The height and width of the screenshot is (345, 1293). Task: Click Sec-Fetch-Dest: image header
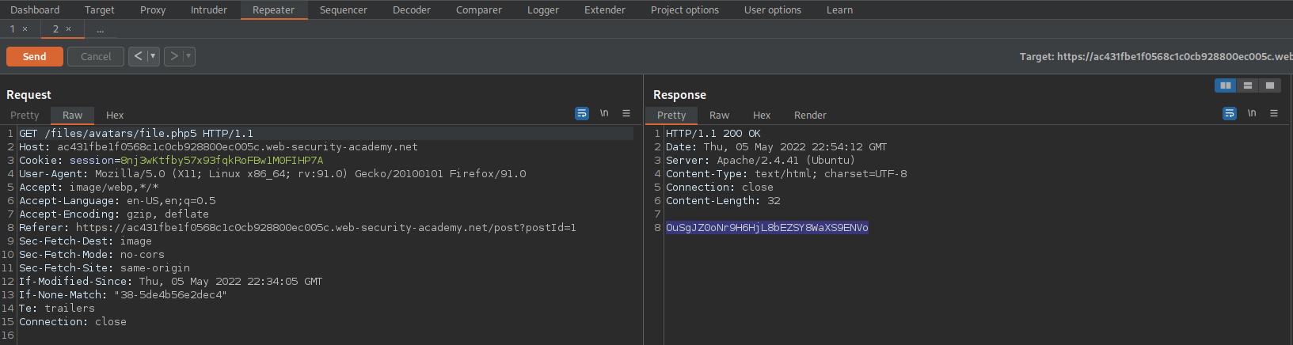pos(86,241)
